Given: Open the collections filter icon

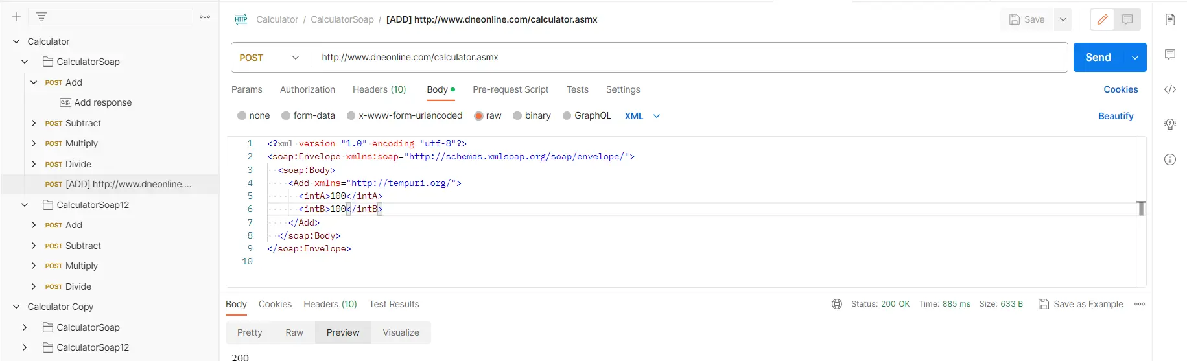Looking at the screenshot, I should point(41,17).
